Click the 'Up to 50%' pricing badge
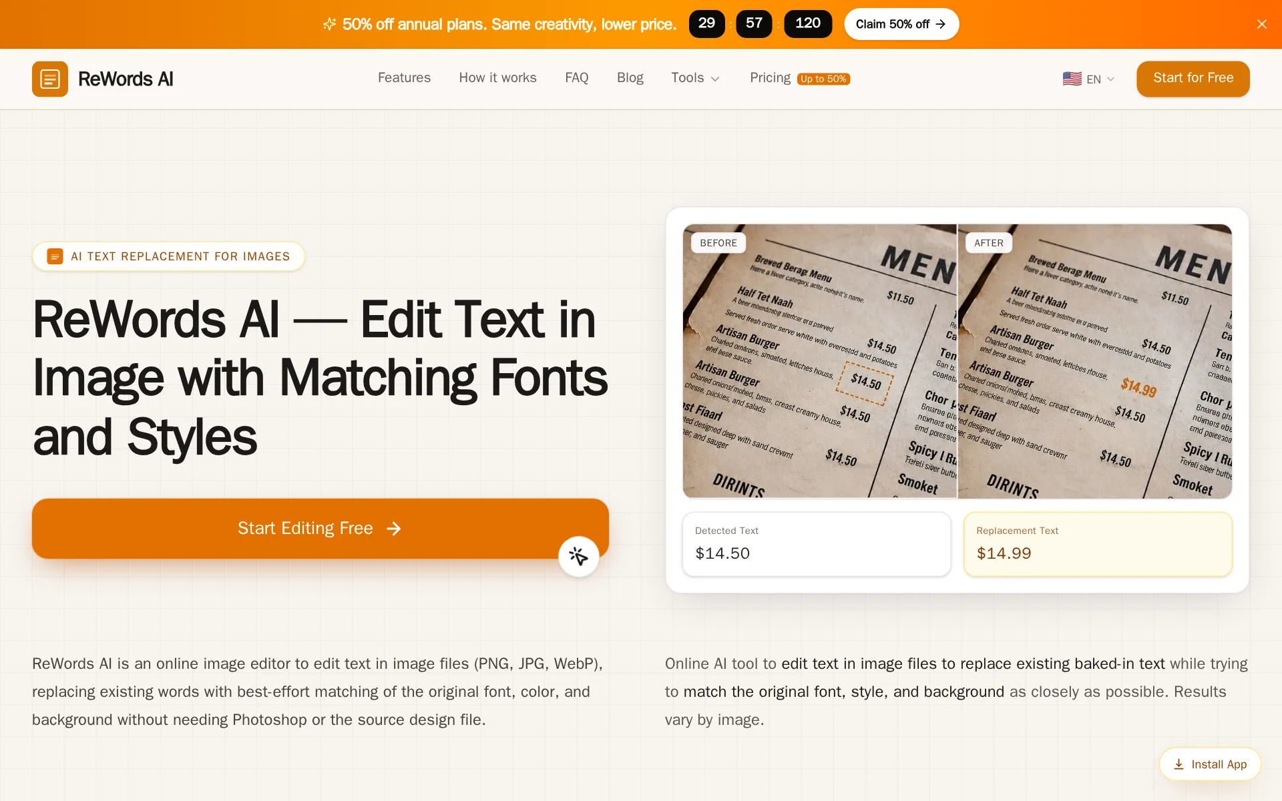 [823, 79]
